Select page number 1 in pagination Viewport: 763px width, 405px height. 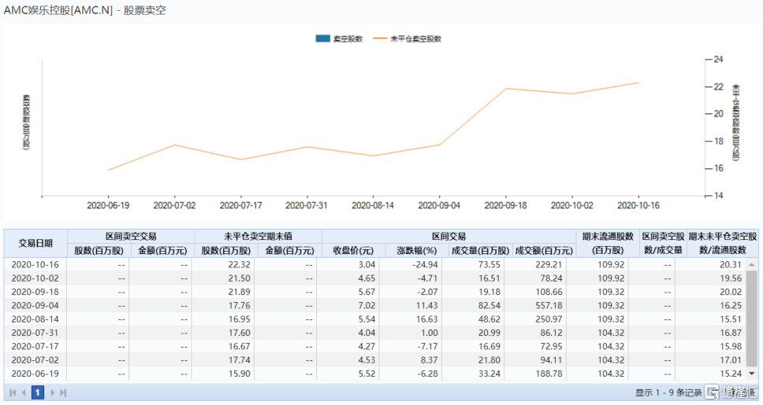37,392
